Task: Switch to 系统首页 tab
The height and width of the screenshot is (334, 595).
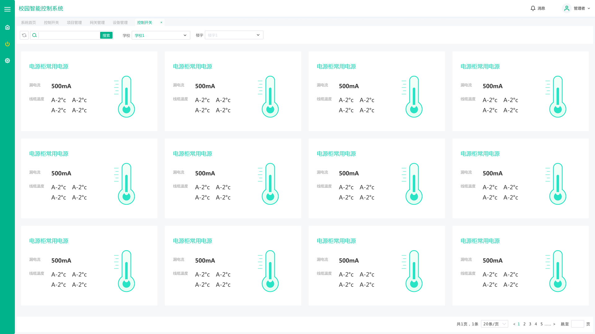Action: click(29, 23)
